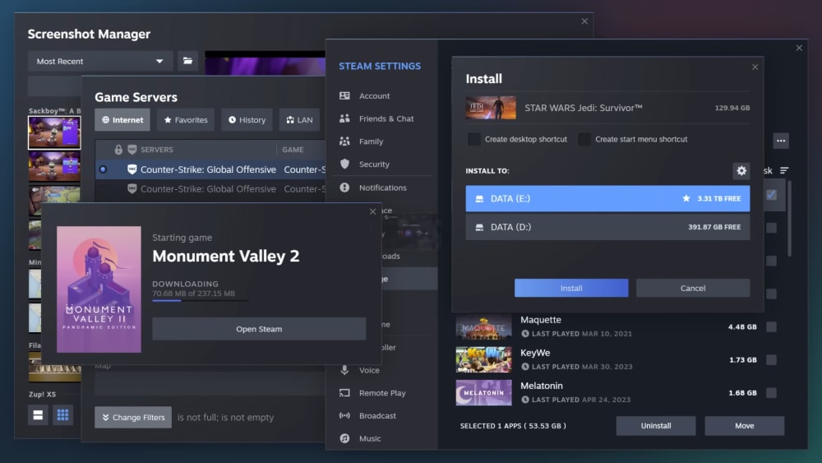The height and width of the screenshot is (463, 822).
Task: Click the storage list vertical scrollbar
Action: point(789,219)
